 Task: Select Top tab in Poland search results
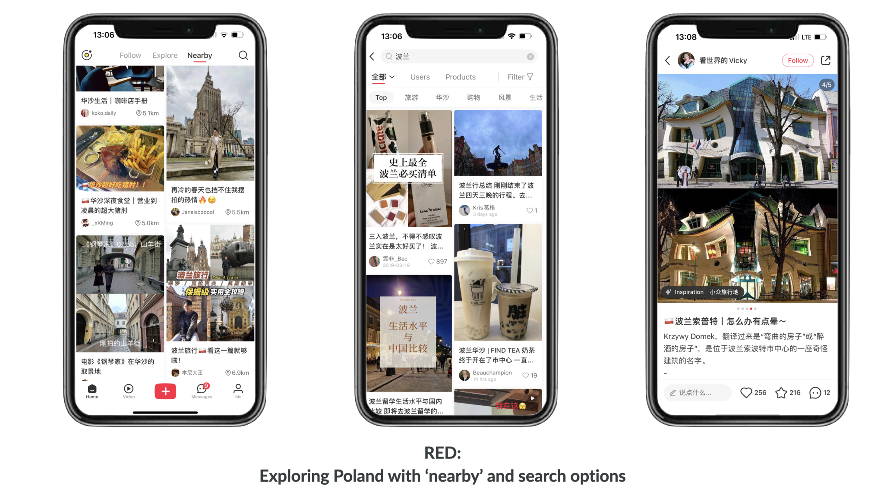(x=381, y=97)
